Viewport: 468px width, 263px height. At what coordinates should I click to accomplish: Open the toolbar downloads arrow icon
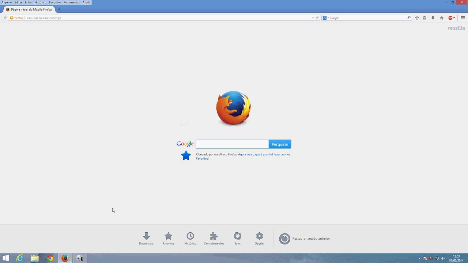click(433, 18)
